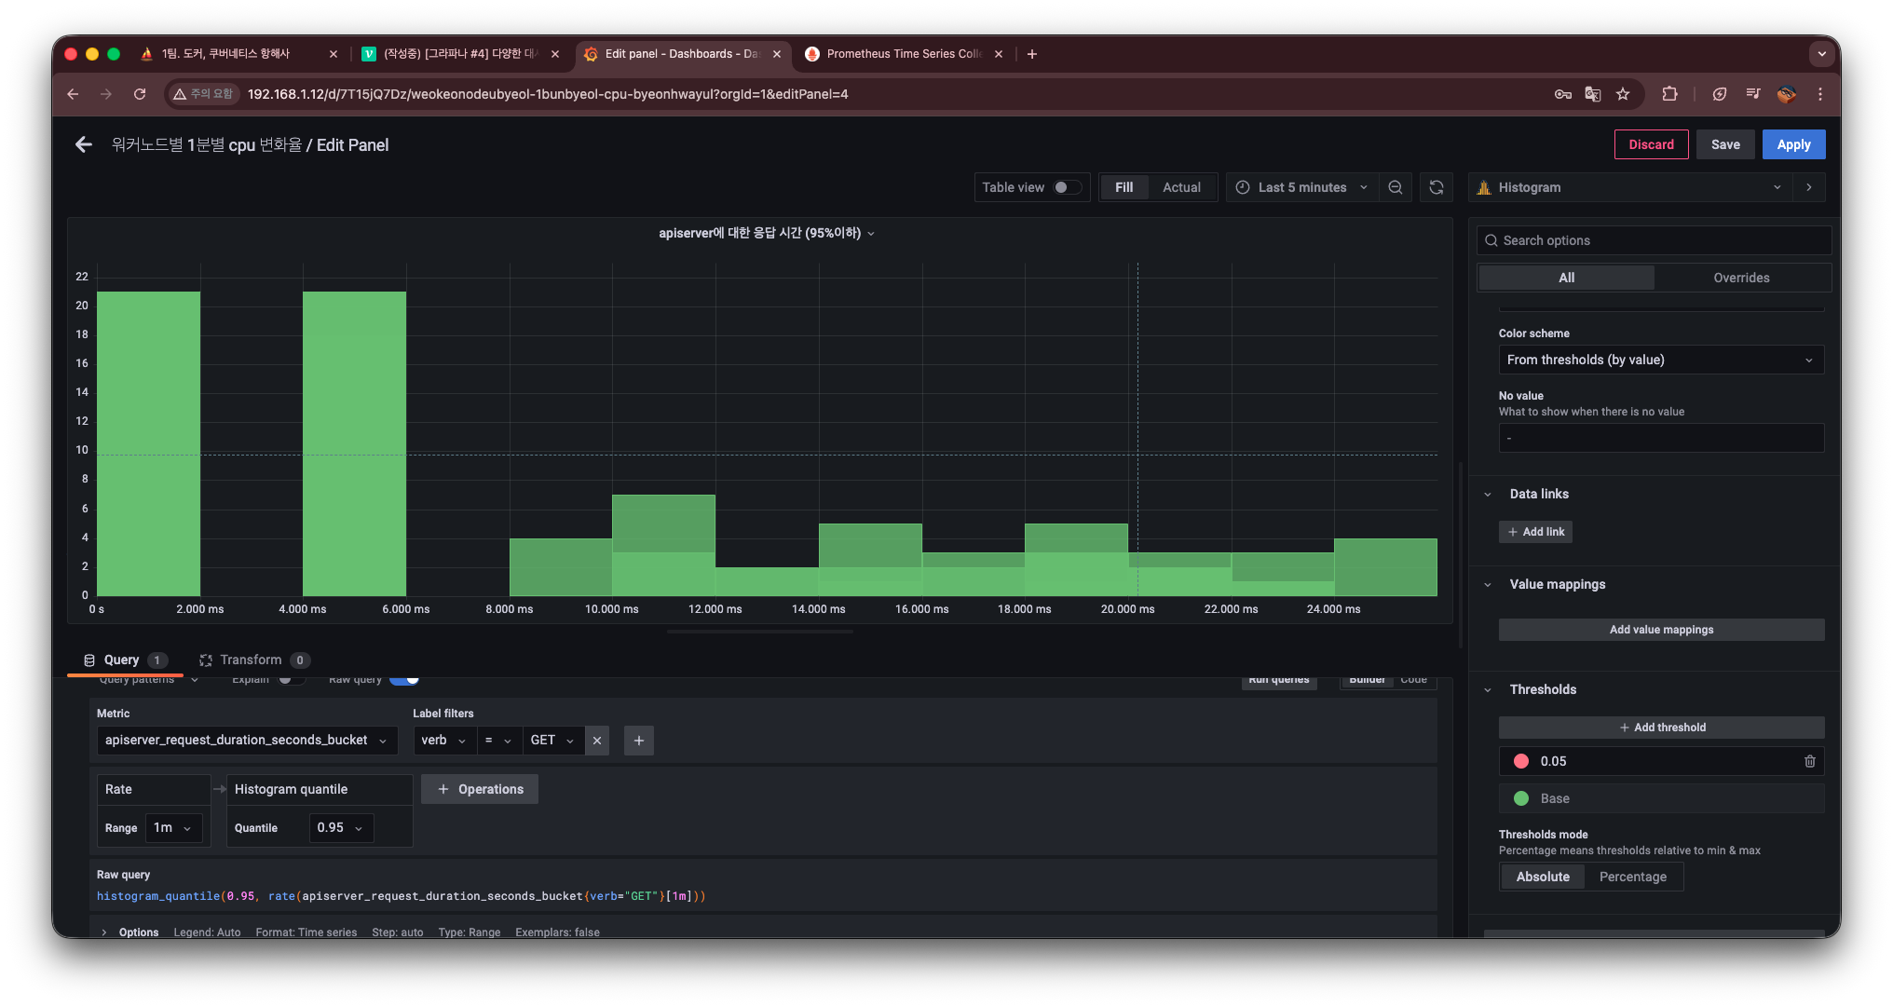Screen dimensions: 1893x1007
Task: Click the Apply button
Action: pyautogui.click(x=1793, y=144)
